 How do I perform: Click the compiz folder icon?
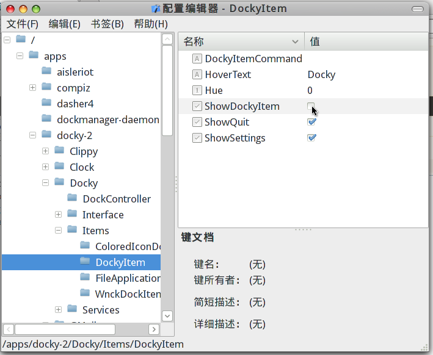coord(46,87)
